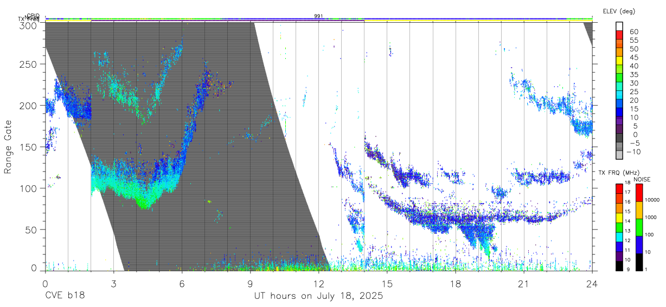
Task: Click the "45" label on ELEV scale
Action: (633, 57)
